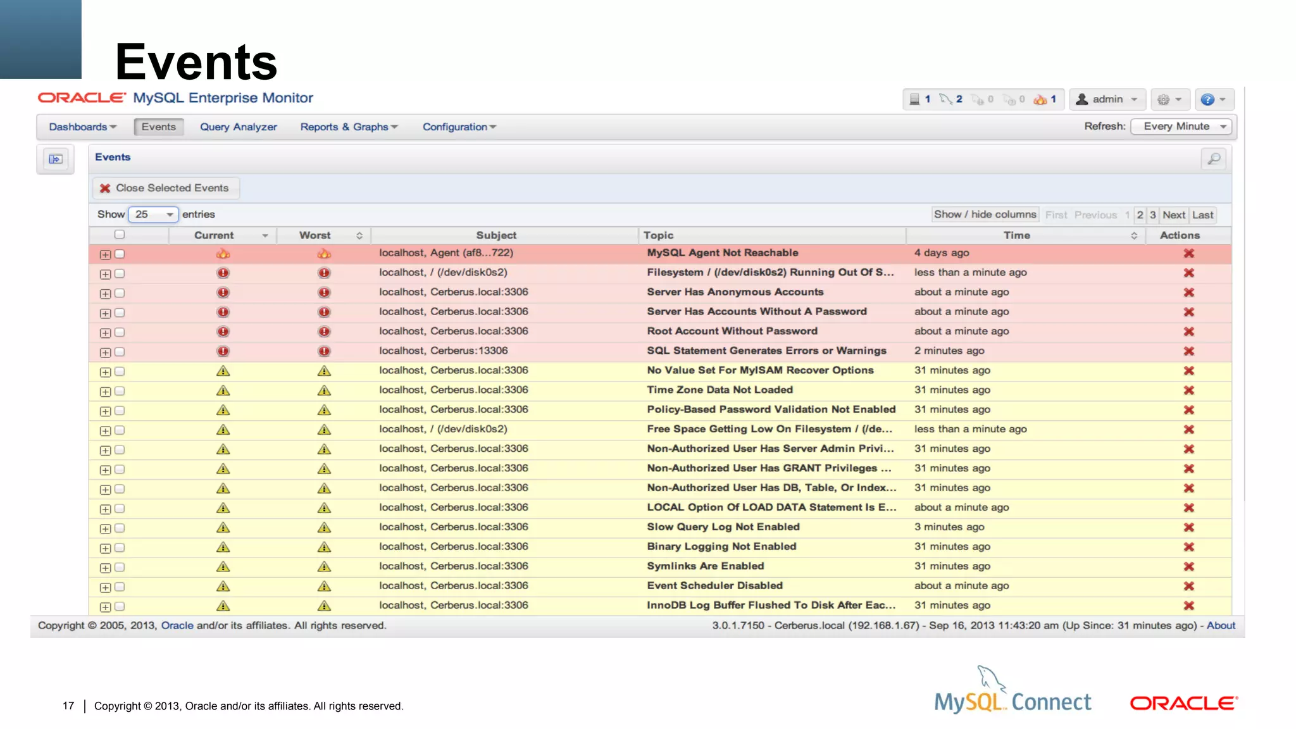
Task: Expand the Server Has Accounts Without A Password row
Action: point(105,313)
